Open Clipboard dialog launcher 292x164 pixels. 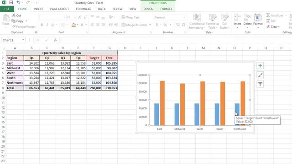[36, 32]
